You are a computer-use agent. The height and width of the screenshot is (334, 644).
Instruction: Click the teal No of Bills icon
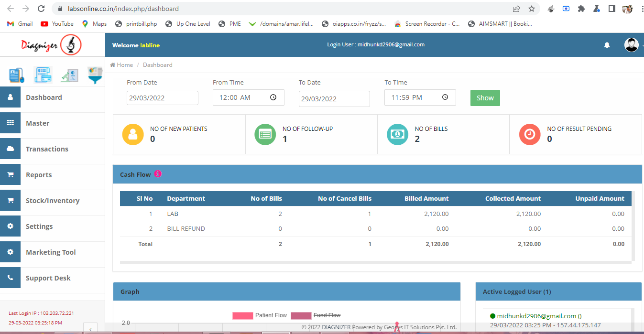pos(397,134)
